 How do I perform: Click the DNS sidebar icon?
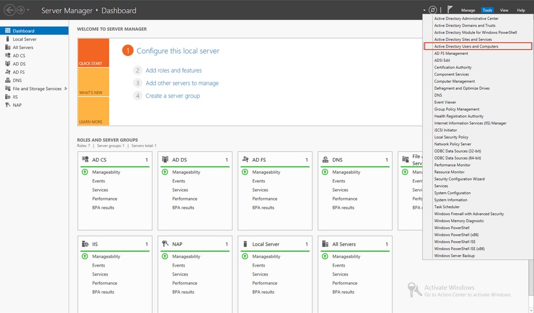(x=7, y=80)
